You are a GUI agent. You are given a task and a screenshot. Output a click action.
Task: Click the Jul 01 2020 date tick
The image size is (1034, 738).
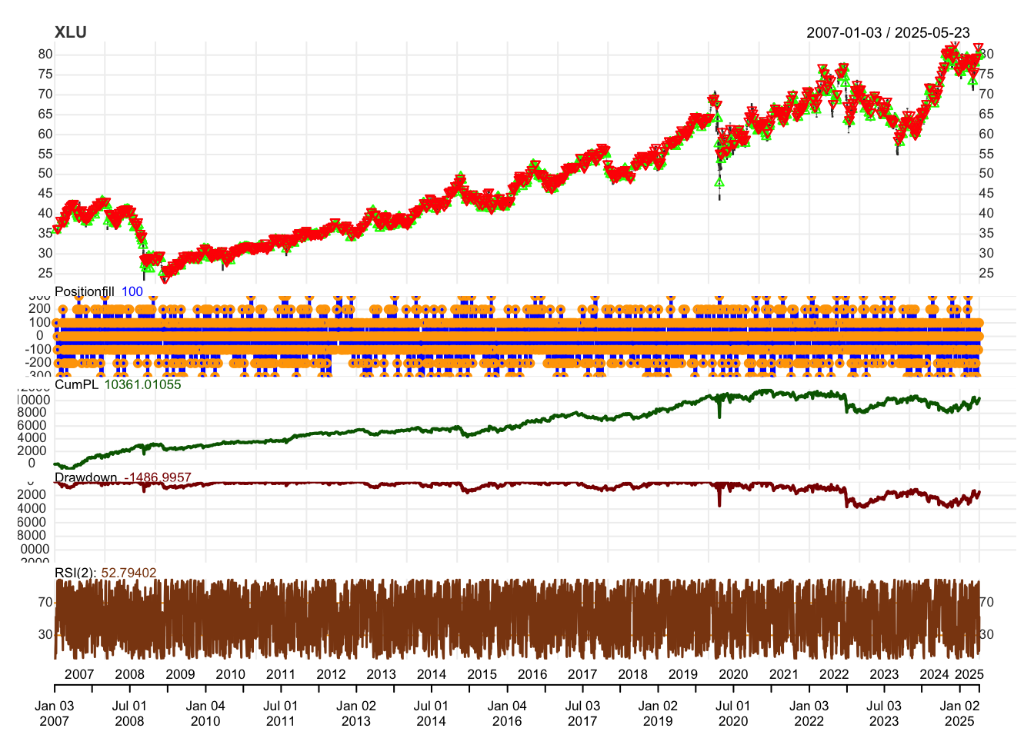pyautogui.click(x=733, y=713)
